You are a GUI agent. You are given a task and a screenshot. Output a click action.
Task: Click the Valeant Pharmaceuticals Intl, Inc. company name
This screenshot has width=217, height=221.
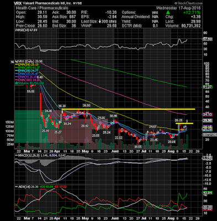tap(47, 3)
